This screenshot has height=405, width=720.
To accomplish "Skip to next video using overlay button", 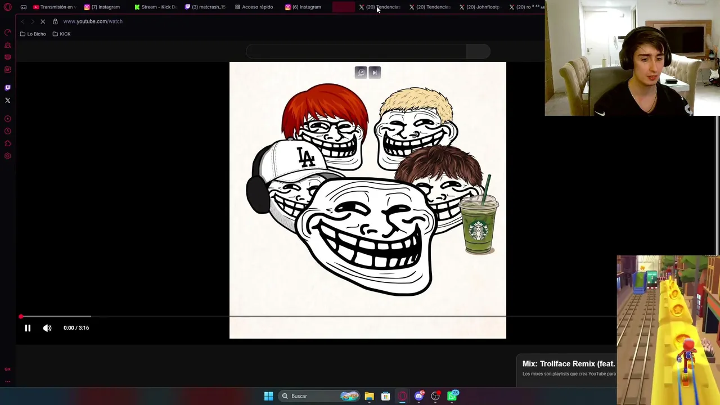I will click(x=375, y=73).
